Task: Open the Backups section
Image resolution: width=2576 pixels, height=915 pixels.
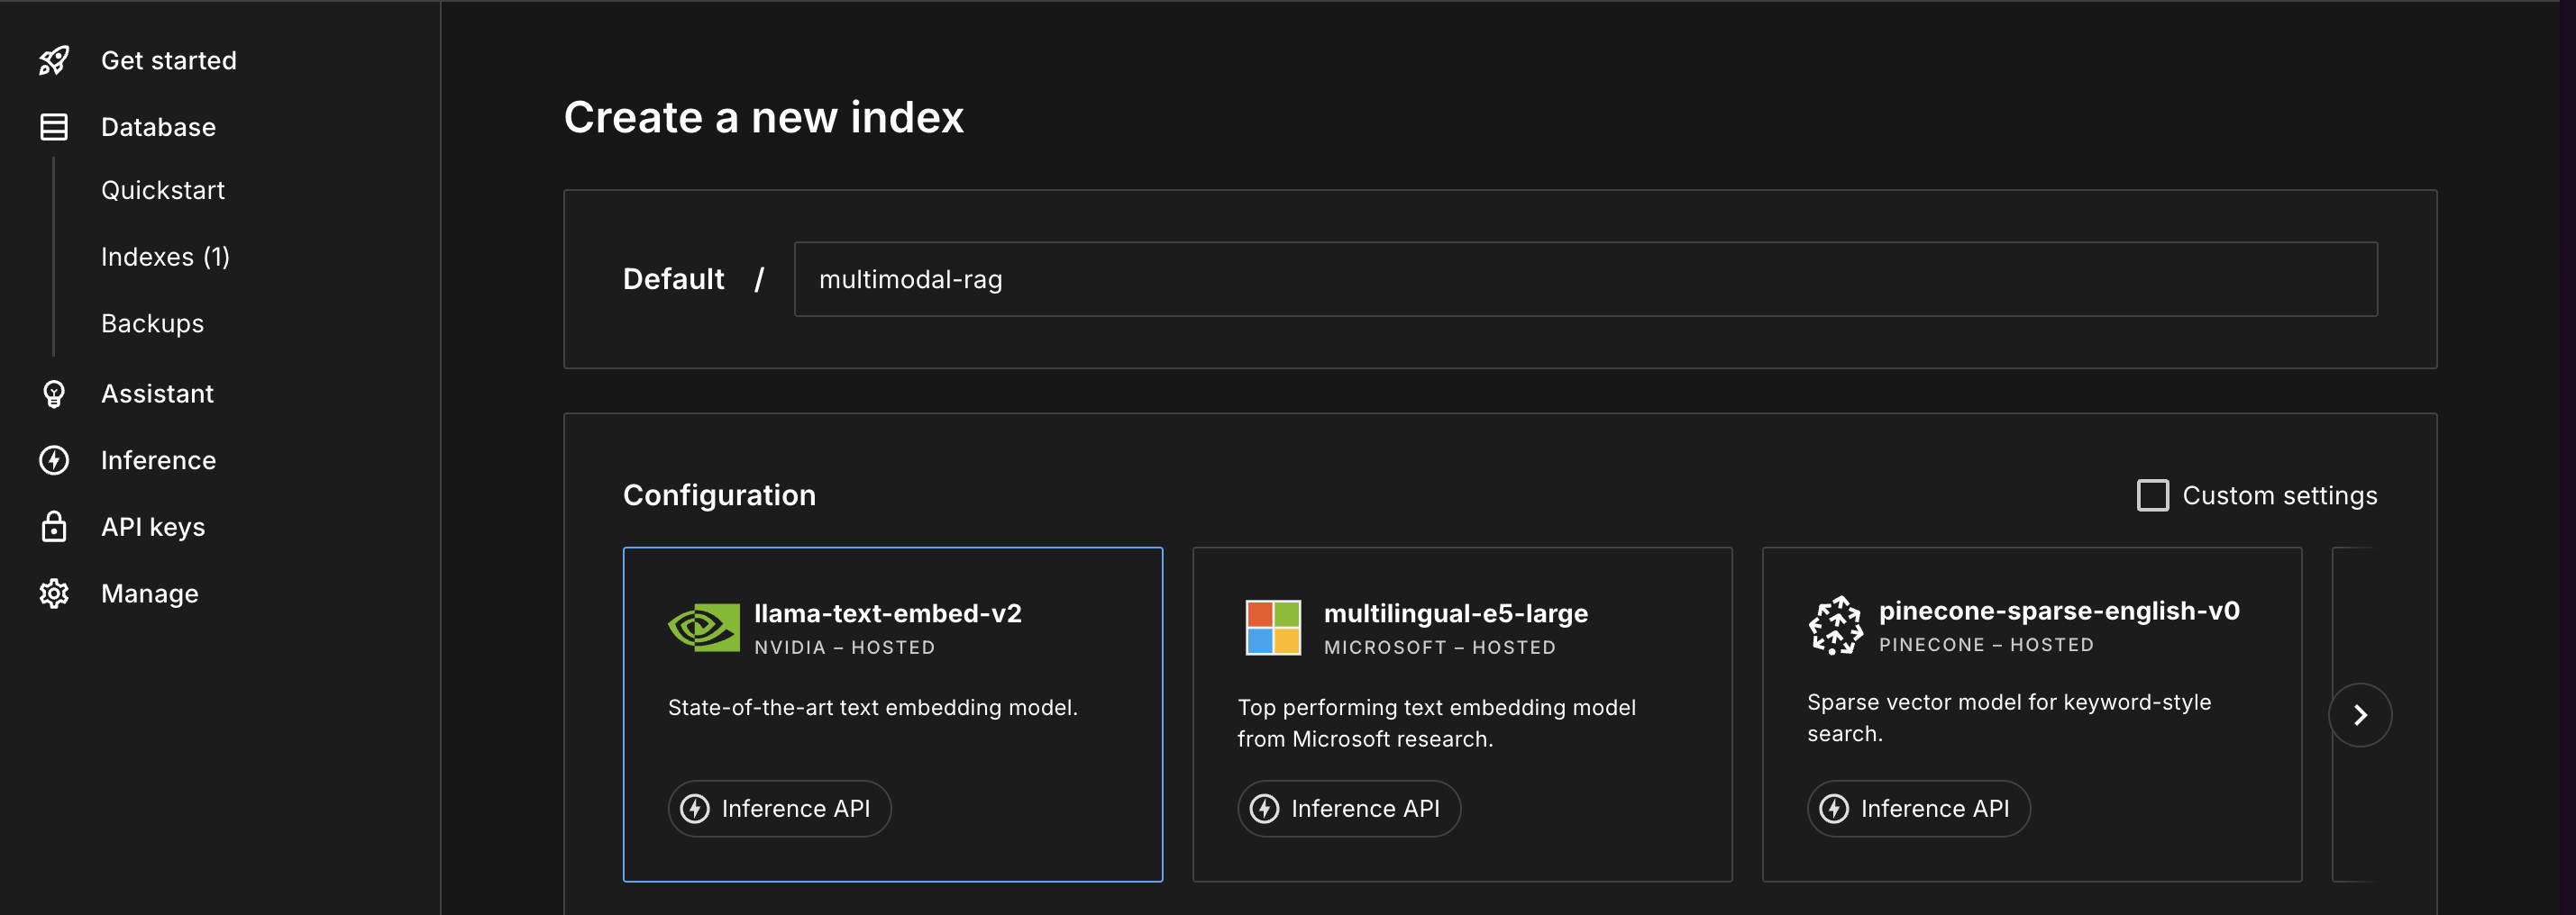Action: click(x=152, y=322)
